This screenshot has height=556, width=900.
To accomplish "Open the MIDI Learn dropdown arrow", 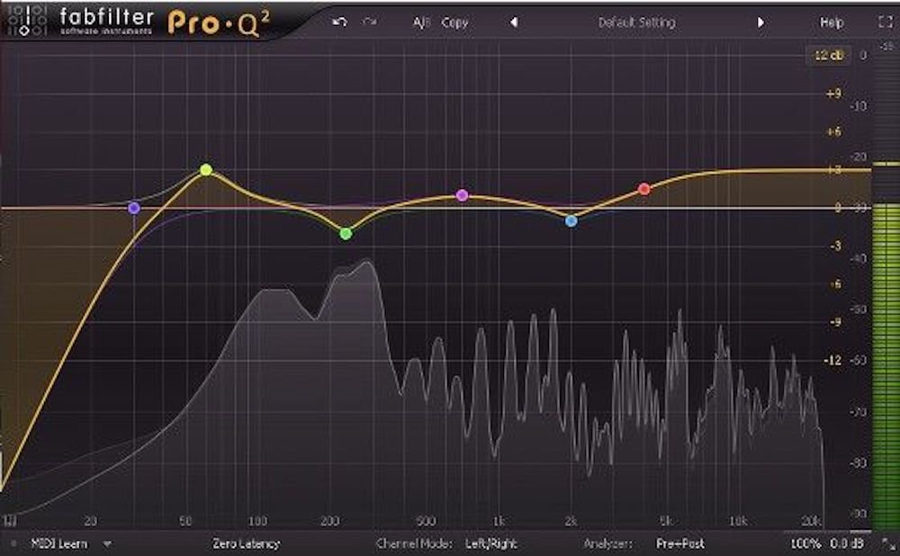I will [x=107, y=543].
